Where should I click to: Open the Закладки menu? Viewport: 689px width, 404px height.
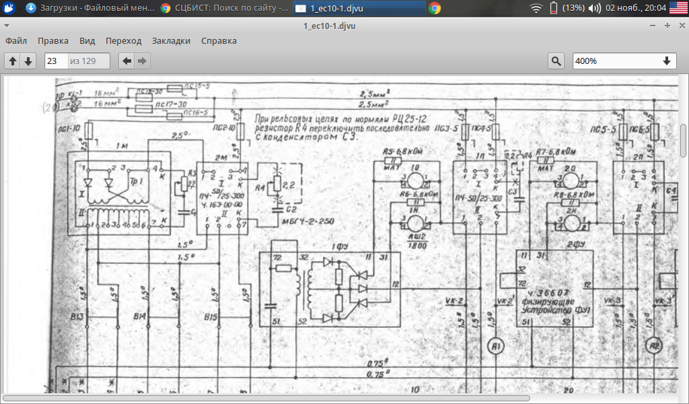point(171,40)
